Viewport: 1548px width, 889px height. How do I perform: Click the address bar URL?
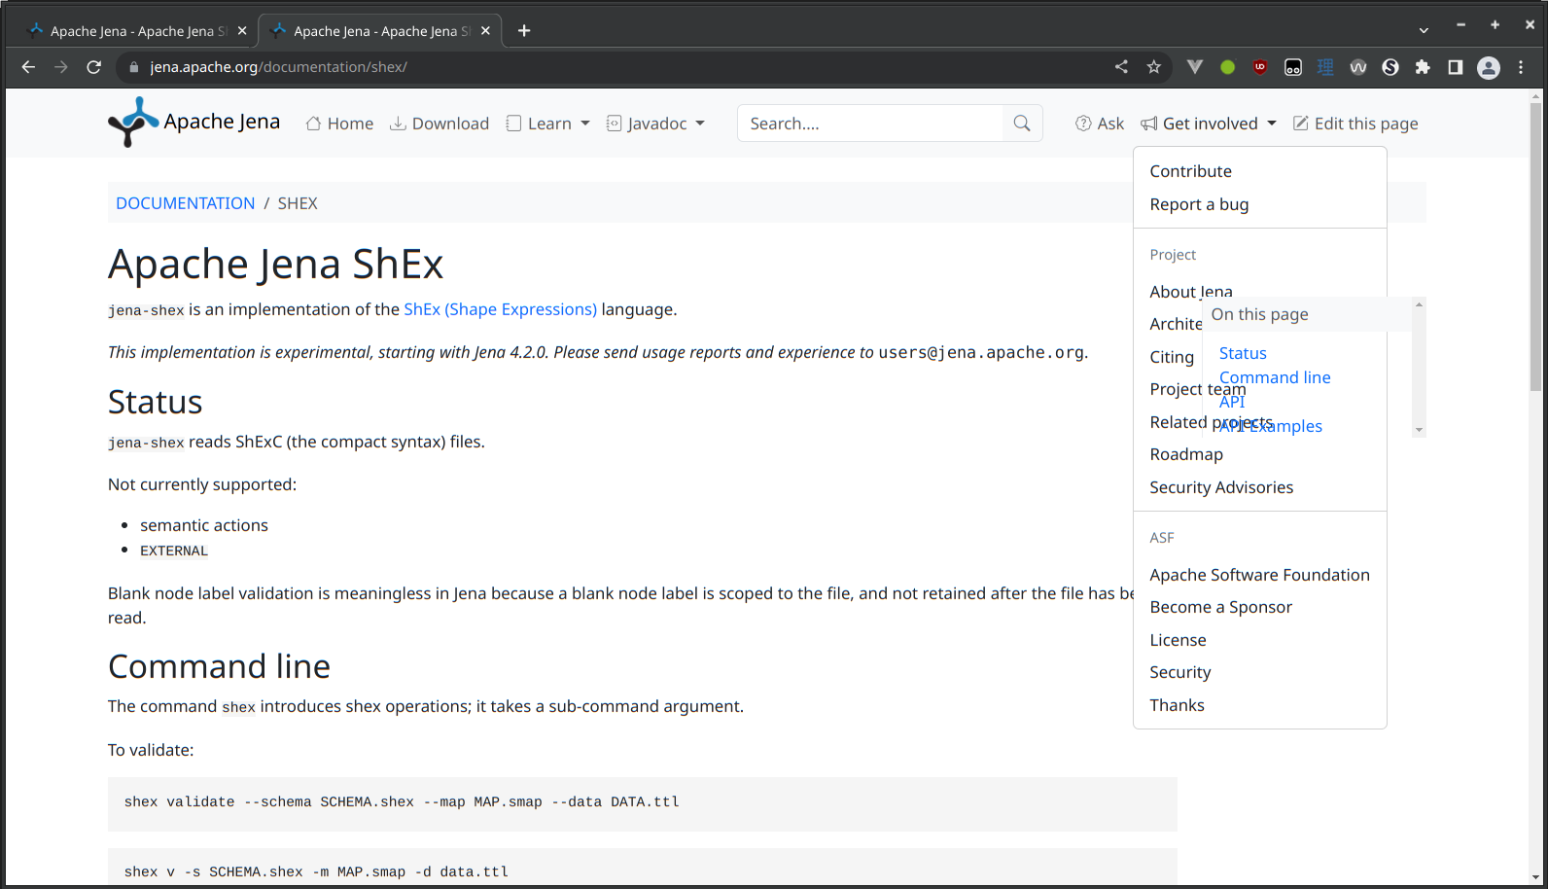[x=278, y=67]
